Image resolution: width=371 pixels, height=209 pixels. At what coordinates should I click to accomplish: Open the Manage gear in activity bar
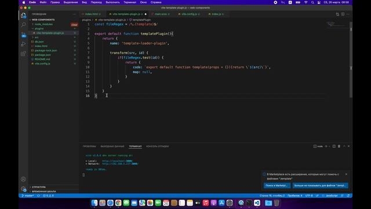(x=23, y=189)
